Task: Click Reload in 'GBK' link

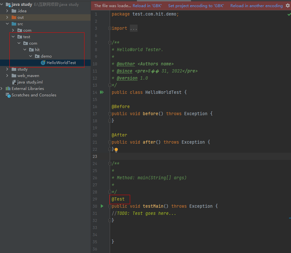Action: [147, 5]
